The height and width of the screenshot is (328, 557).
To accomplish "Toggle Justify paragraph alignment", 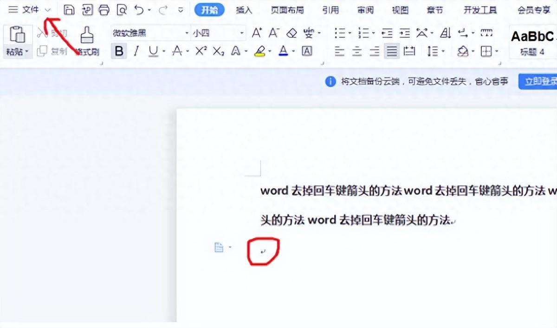I will tap(392, 51).
